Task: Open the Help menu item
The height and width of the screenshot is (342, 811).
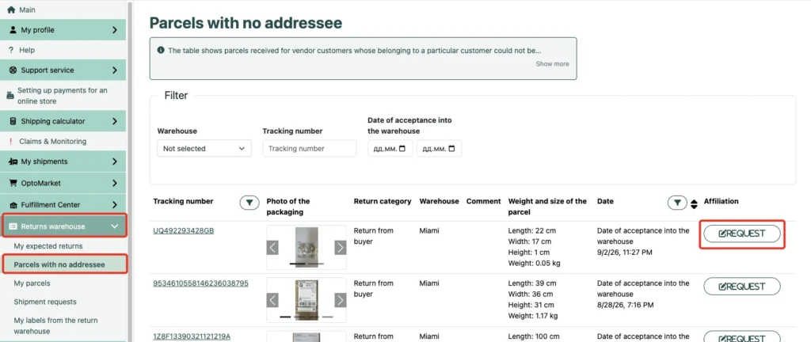Action: [27, 50]
